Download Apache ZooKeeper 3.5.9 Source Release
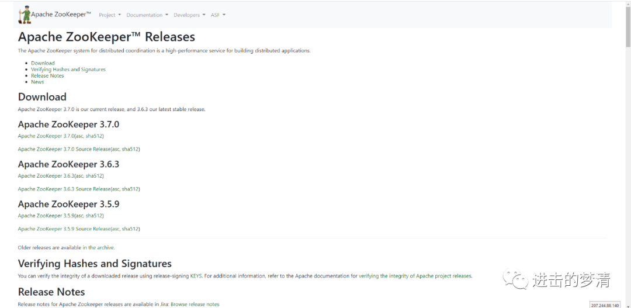 click(x=64, y=229)
